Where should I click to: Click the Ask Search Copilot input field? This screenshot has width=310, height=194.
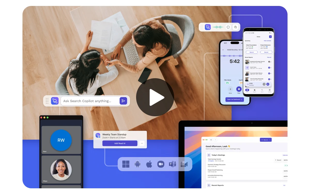click(90, 101)
